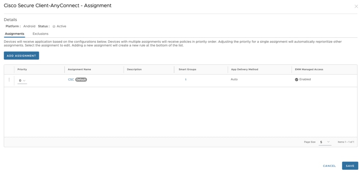Open the CSC assignment link
Image resolution: width=361 pixels, height=173 pixels.
[x=71, y=79]
